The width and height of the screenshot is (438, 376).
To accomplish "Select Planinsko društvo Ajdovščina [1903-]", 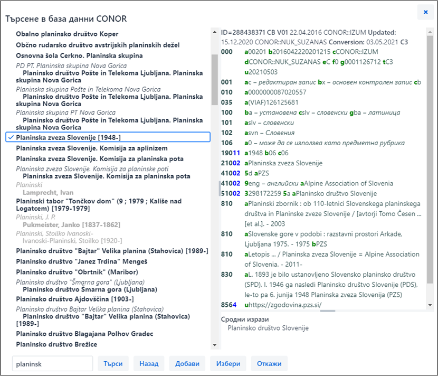I will point(75,299).
